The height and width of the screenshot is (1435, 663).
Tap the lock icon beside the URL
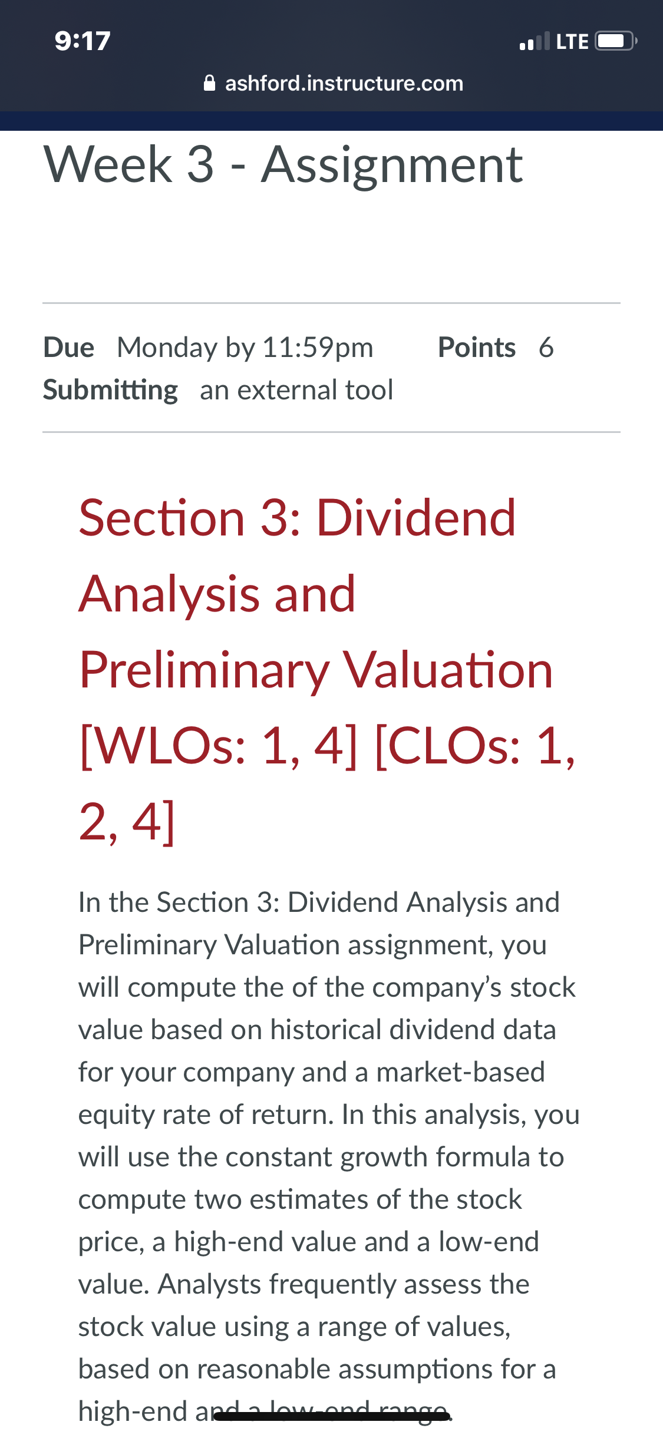coord(209,83)
